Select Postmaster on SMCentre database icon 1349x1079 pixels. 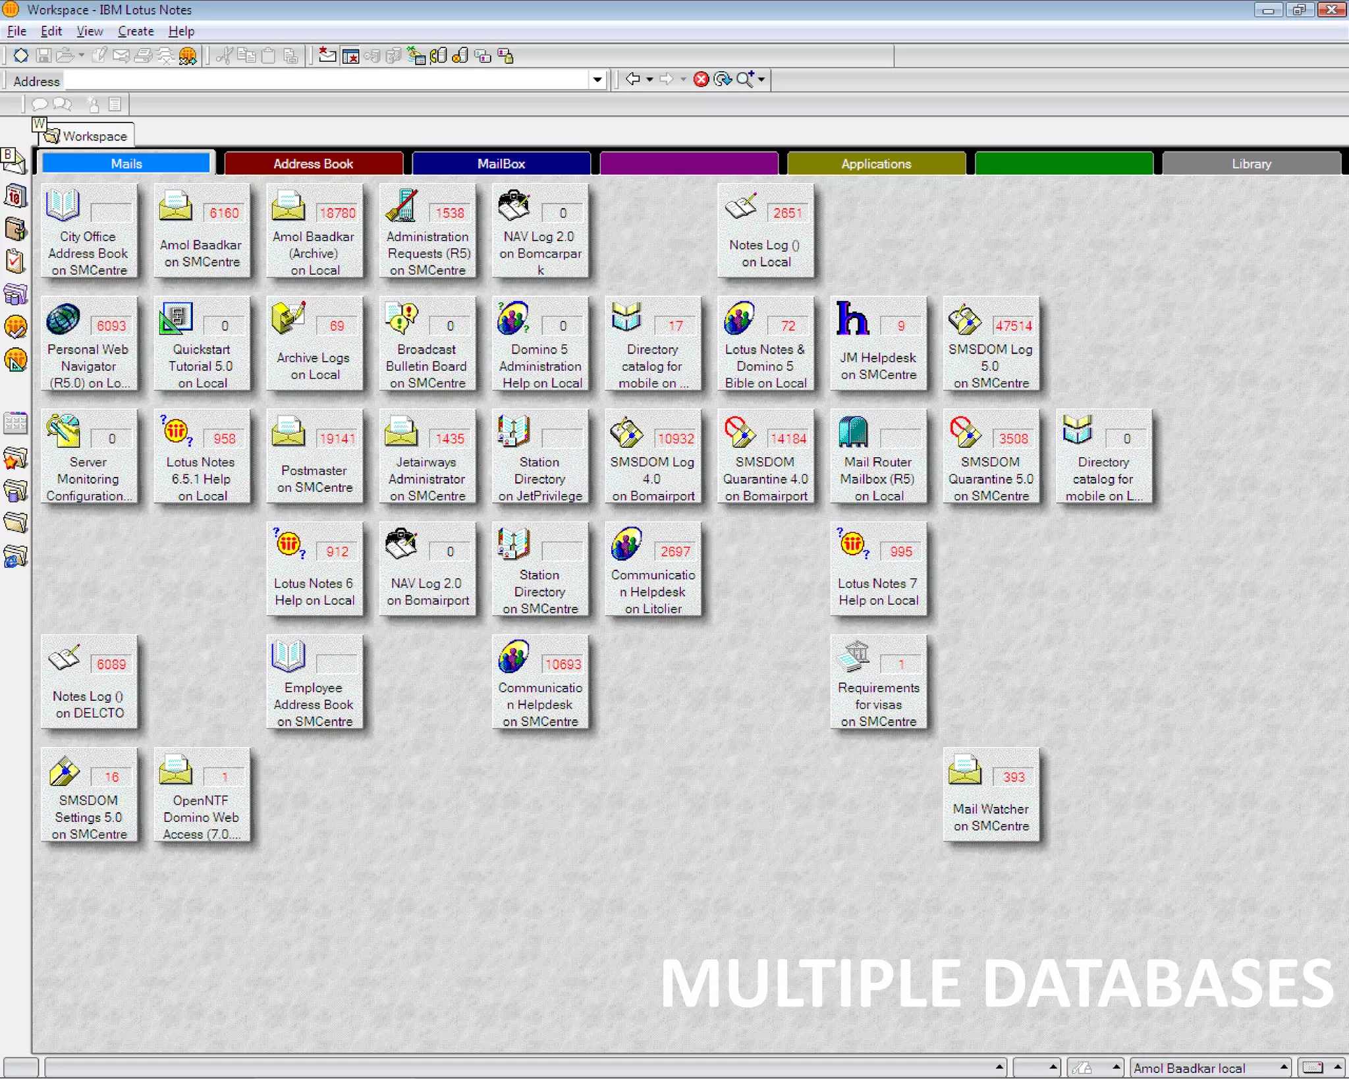pyautogui.click(x=314, y=456)
